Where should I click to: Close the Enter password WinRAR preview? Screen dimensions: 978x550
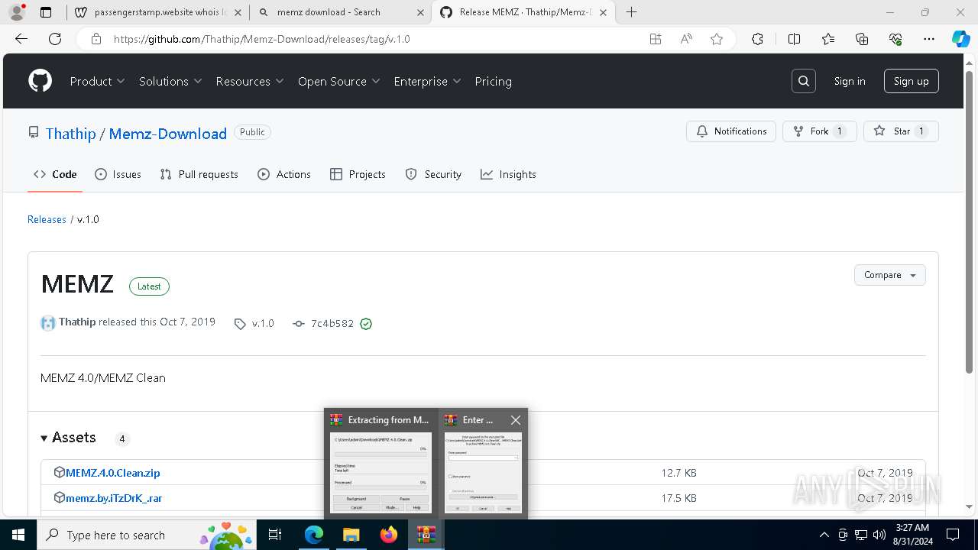click(516, 420)
